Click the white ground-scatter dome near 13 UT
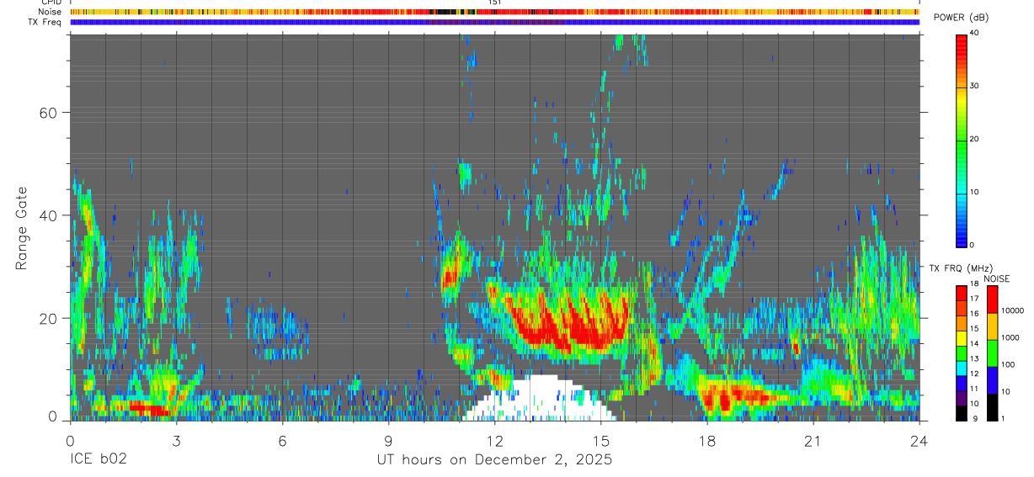This screenshot has height=477, width=1034. [x=539, y=399]
